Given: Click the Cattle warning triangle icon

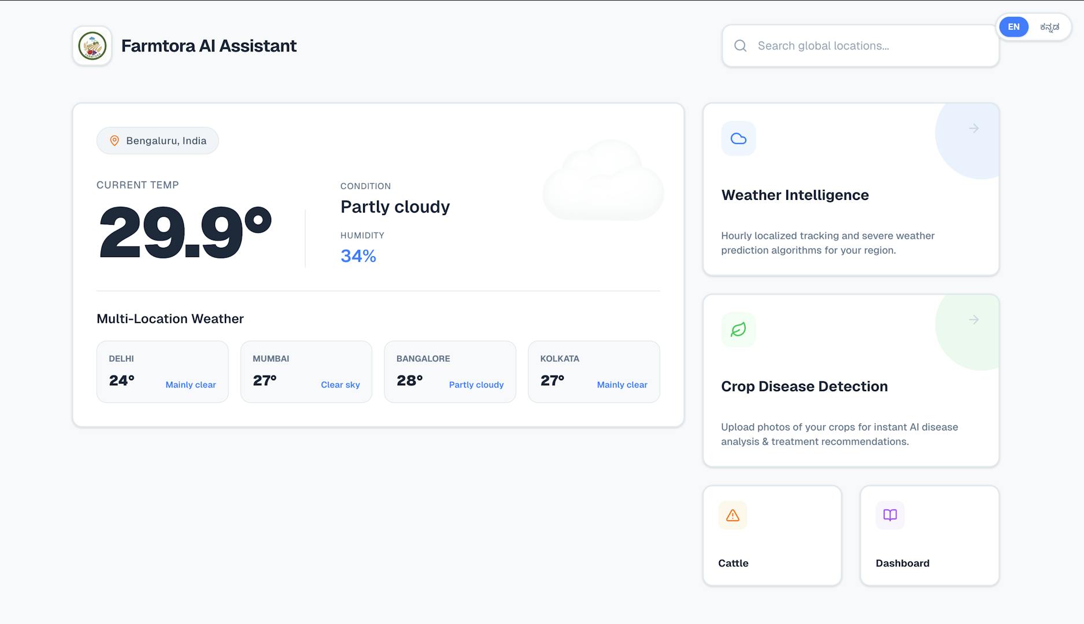Looking at the screenshot, I should pyautogui.click(x=732, y=515).
